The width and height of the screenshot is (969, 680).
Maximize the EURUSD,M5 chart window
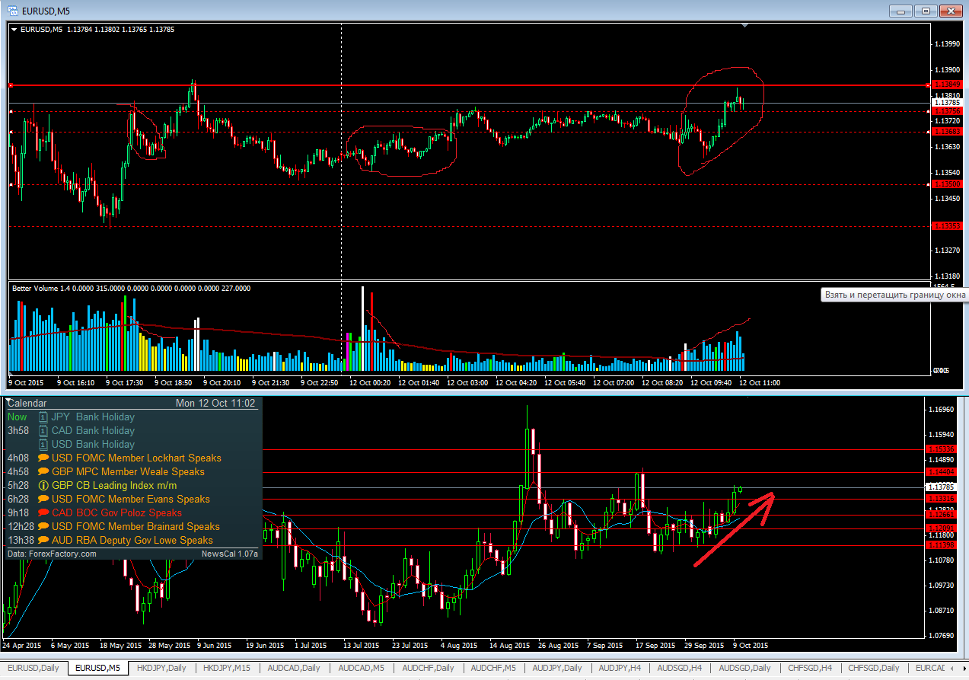[926, 11]
